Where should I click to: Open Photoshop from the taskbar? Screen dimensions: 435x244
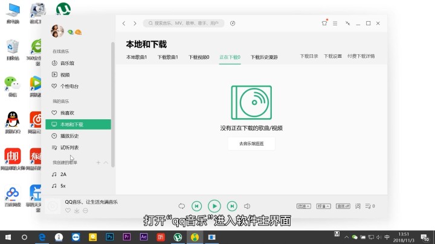coord(110,237)
